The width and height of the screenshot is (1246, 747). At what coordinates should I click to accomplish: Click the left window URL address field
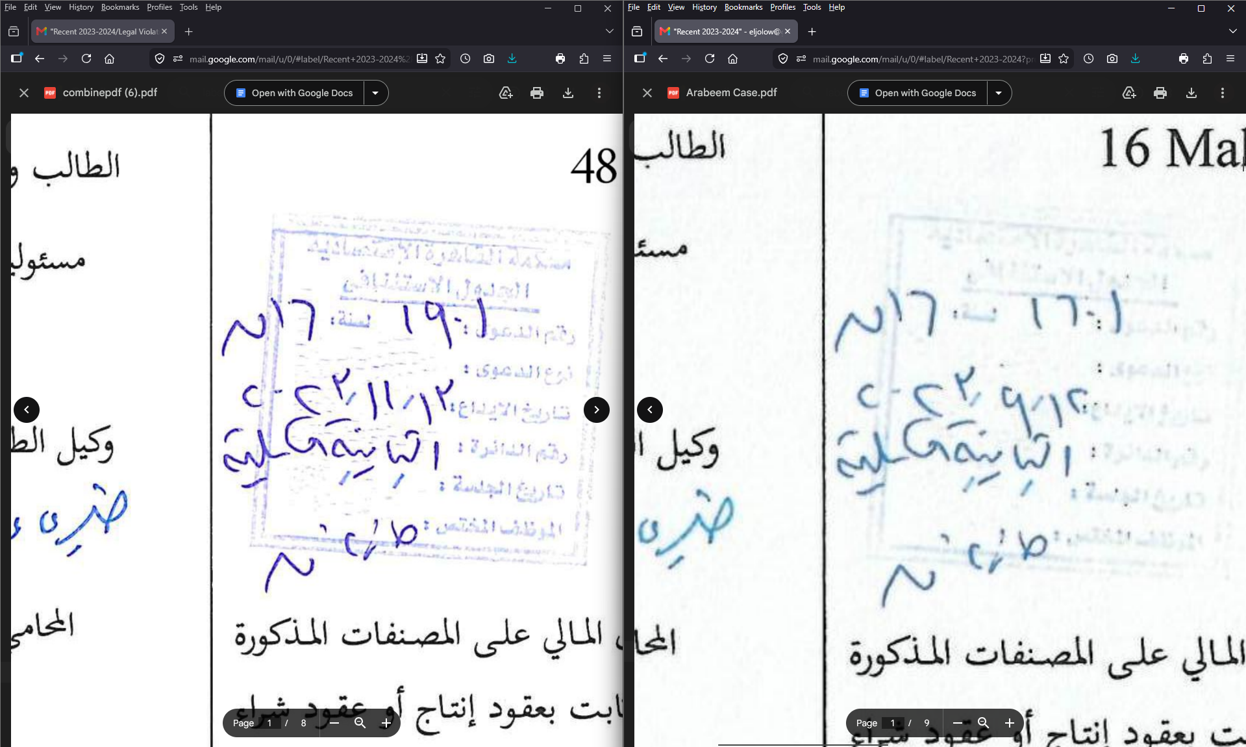pyautogui.click(x=299, y=58)
